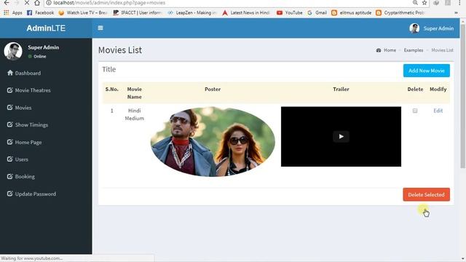
Task: Click the edit icon beside Booking
Action: click(x=9, y=176)
